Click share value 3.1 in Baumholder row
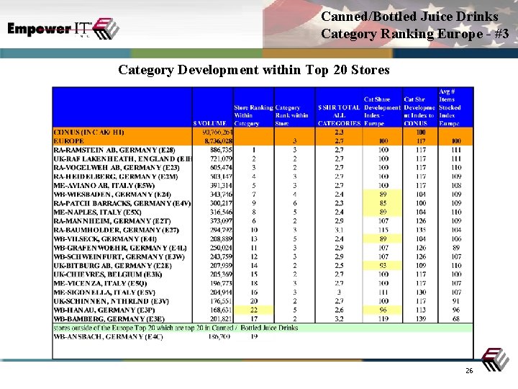The image size is (518, 389). click(339, 230)
